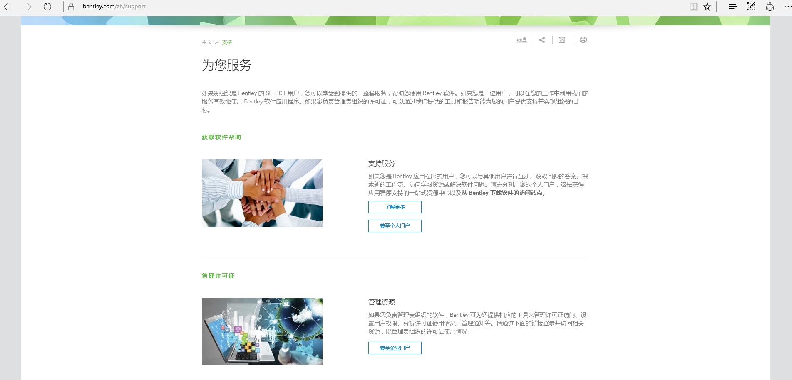Click the 了解更多 button

pos(395,207)
